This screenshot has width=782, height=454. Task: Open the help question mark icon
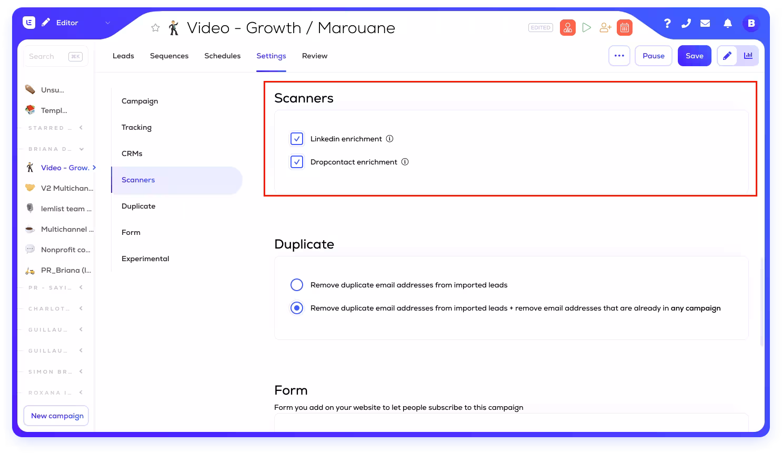(x=667, y=23)
